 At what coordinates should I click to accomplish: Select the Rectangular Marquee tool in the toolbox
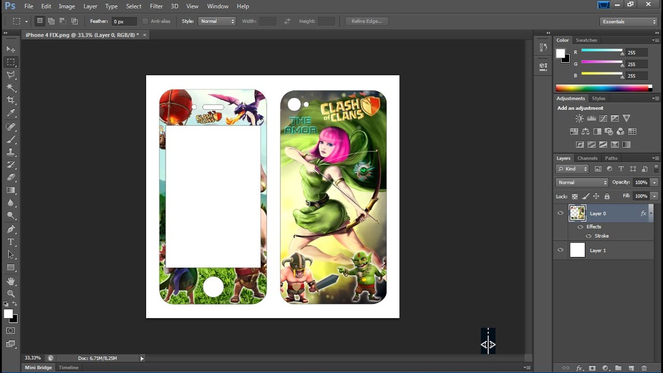[x=11, y=62]
